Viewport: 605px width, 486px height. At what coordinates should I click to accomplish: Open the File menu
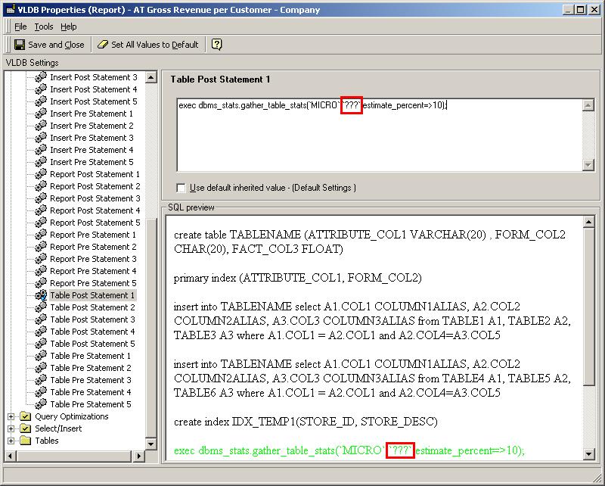tap(19, 26)
